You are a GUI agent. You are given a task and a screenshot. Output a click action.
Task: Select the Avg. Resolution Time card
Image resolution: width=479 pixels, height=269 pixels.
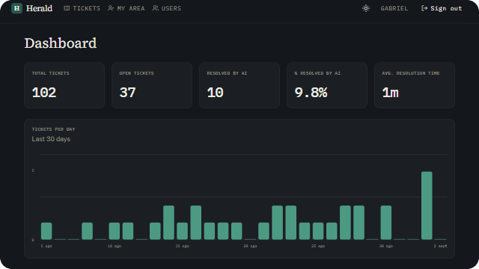(415, 85)
